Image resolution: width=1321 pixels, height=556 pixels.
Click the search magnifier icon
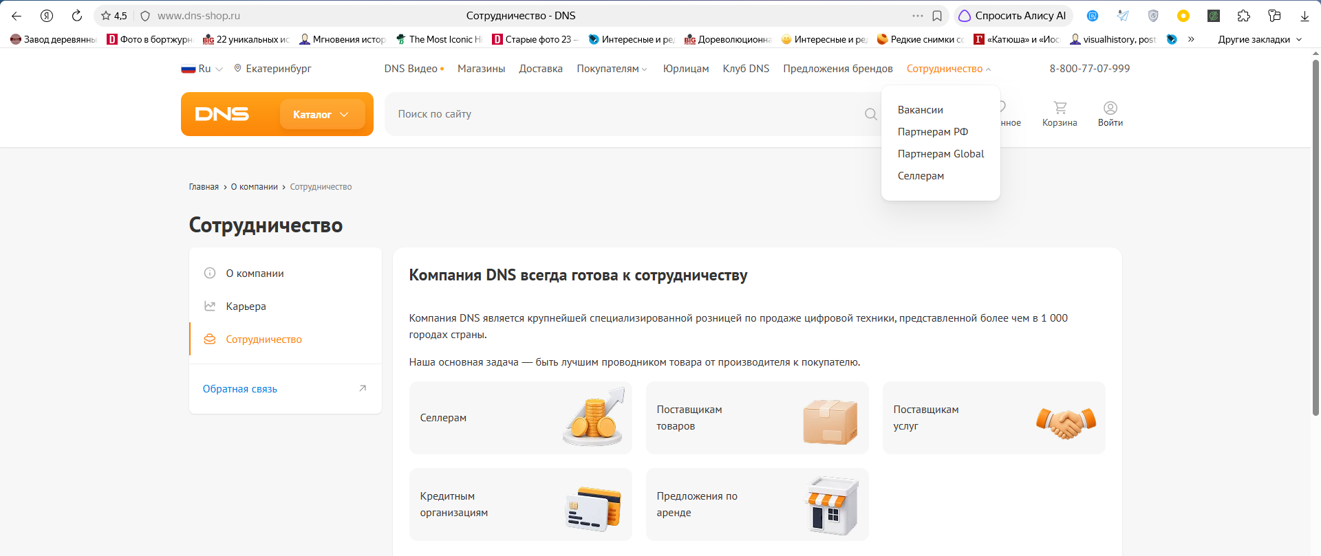(x=870, y=114)
